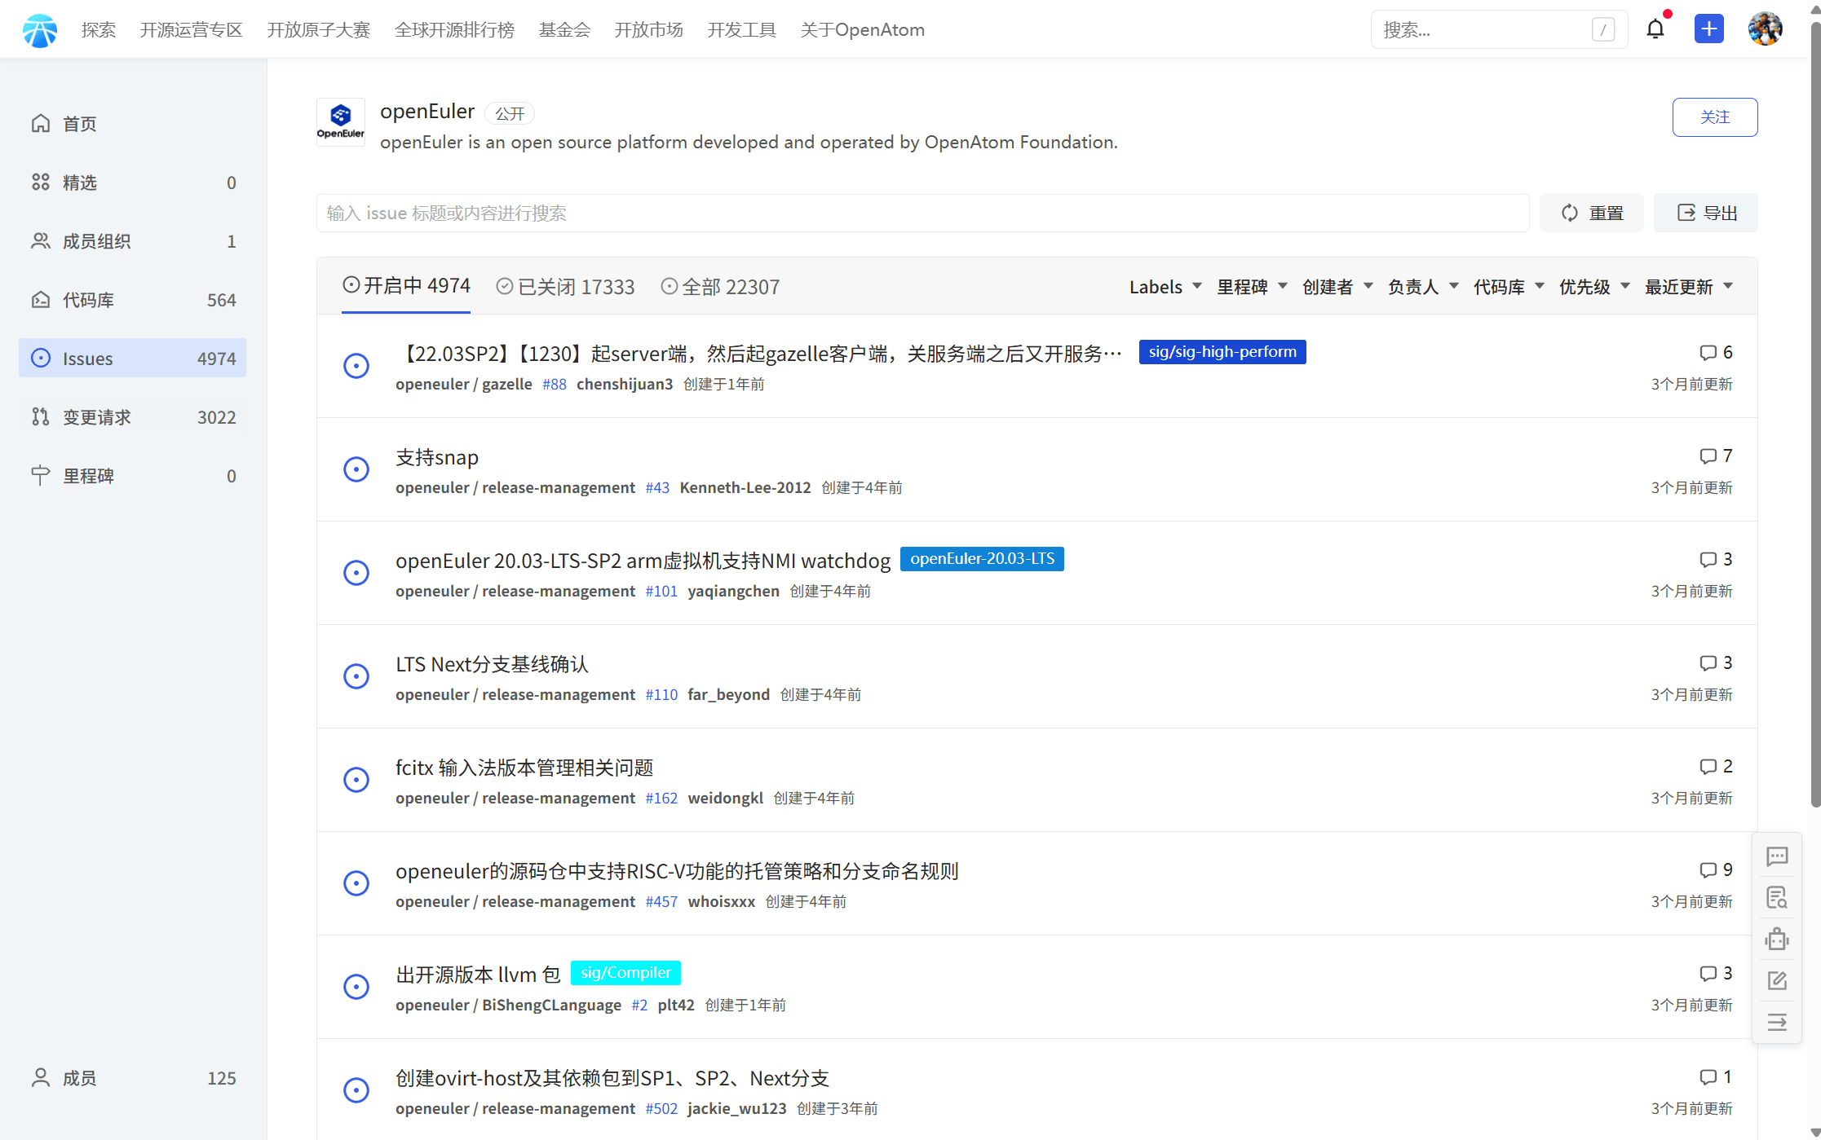This screenshot has width=1821, height=1140.
Task: Click comment count icon on 支持snap issue
Action: tap(1708, 456)
